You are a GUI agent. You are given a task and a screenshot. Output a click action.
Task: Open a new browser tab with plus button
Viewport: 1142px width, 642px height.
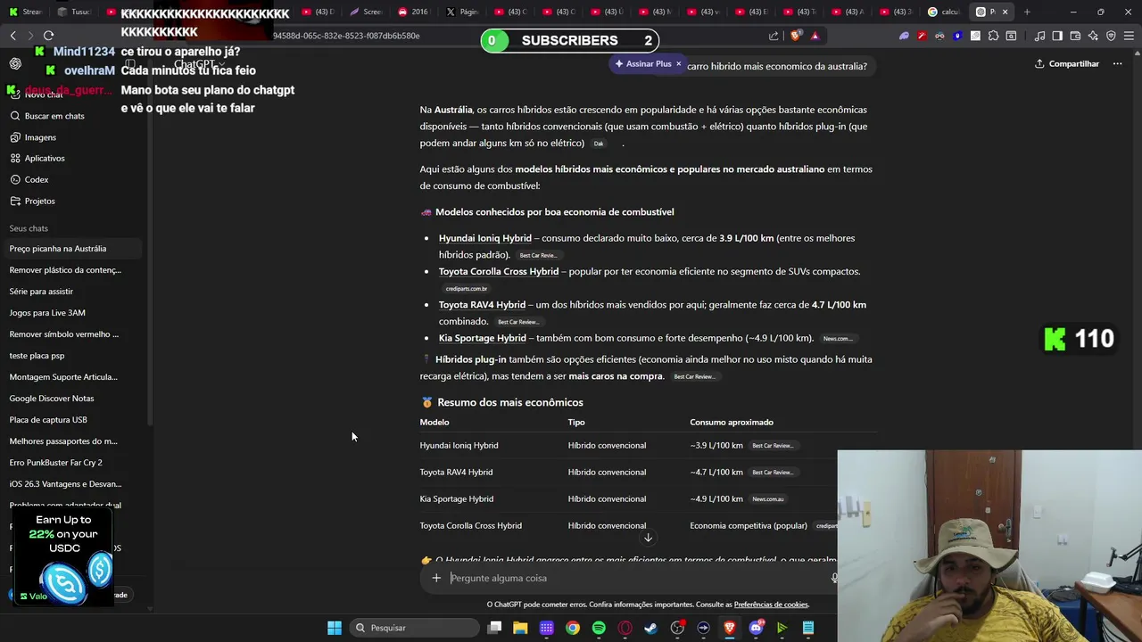pyautogui.click(x=1027, y=12)
